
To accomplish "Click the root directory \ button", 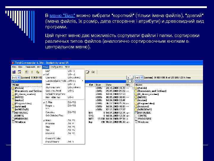I will coord(128,78).
